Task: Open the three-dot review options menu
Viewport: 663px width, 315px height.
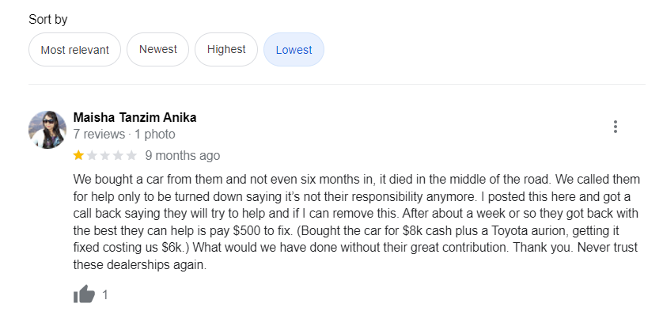Action: point(616,127)
